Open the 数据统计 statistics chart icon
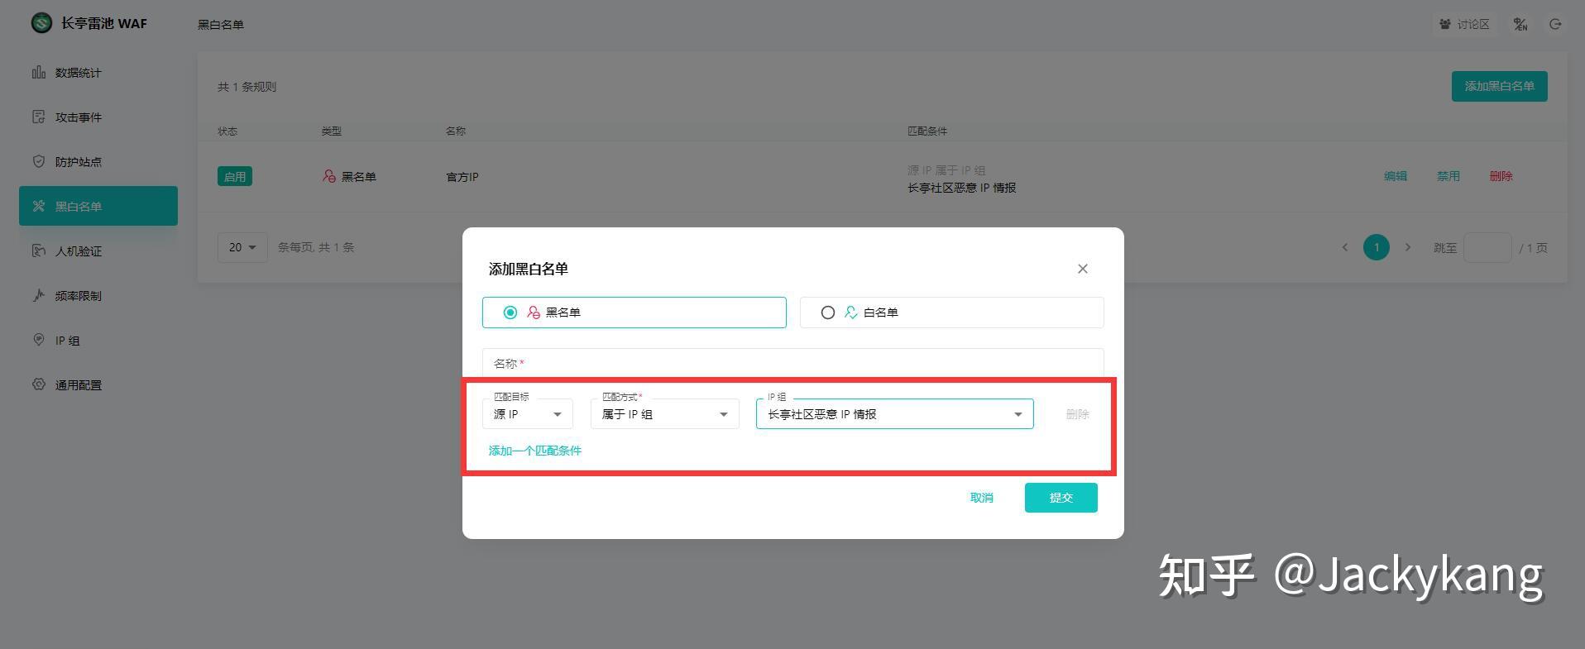Screen dimensions: 1585x649 [39, 73]
